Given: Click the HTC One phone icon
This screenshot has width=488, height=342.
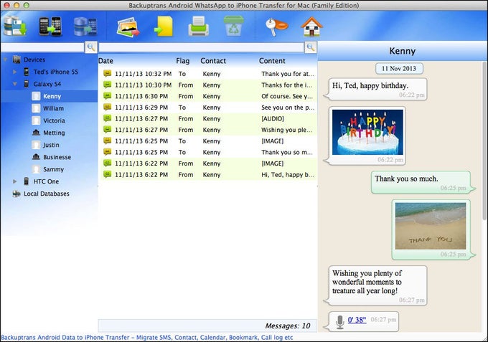Looking at the screenshot, I should [x=27, y=181].
